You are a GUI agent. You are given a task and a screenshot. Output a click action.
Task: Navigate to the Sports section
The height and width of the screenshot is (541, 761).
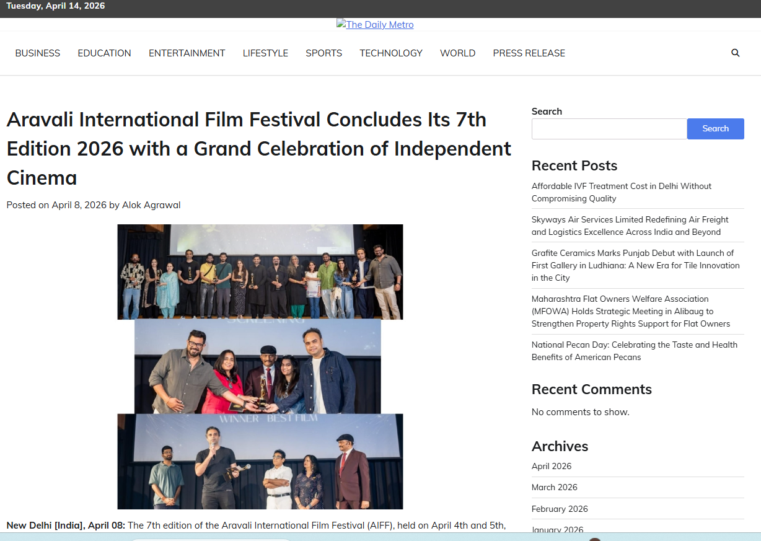coord(323,53)
